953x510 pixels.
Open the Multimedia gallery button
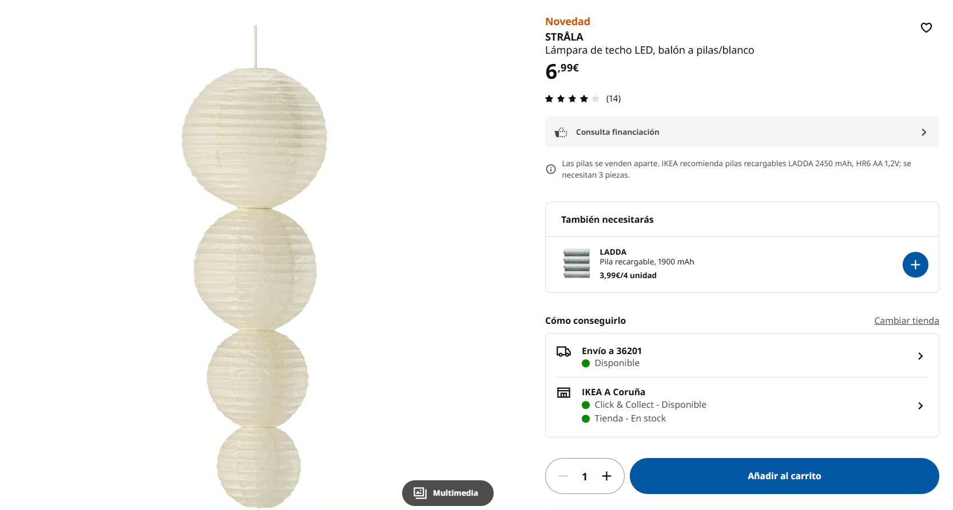tap(447, 493)
